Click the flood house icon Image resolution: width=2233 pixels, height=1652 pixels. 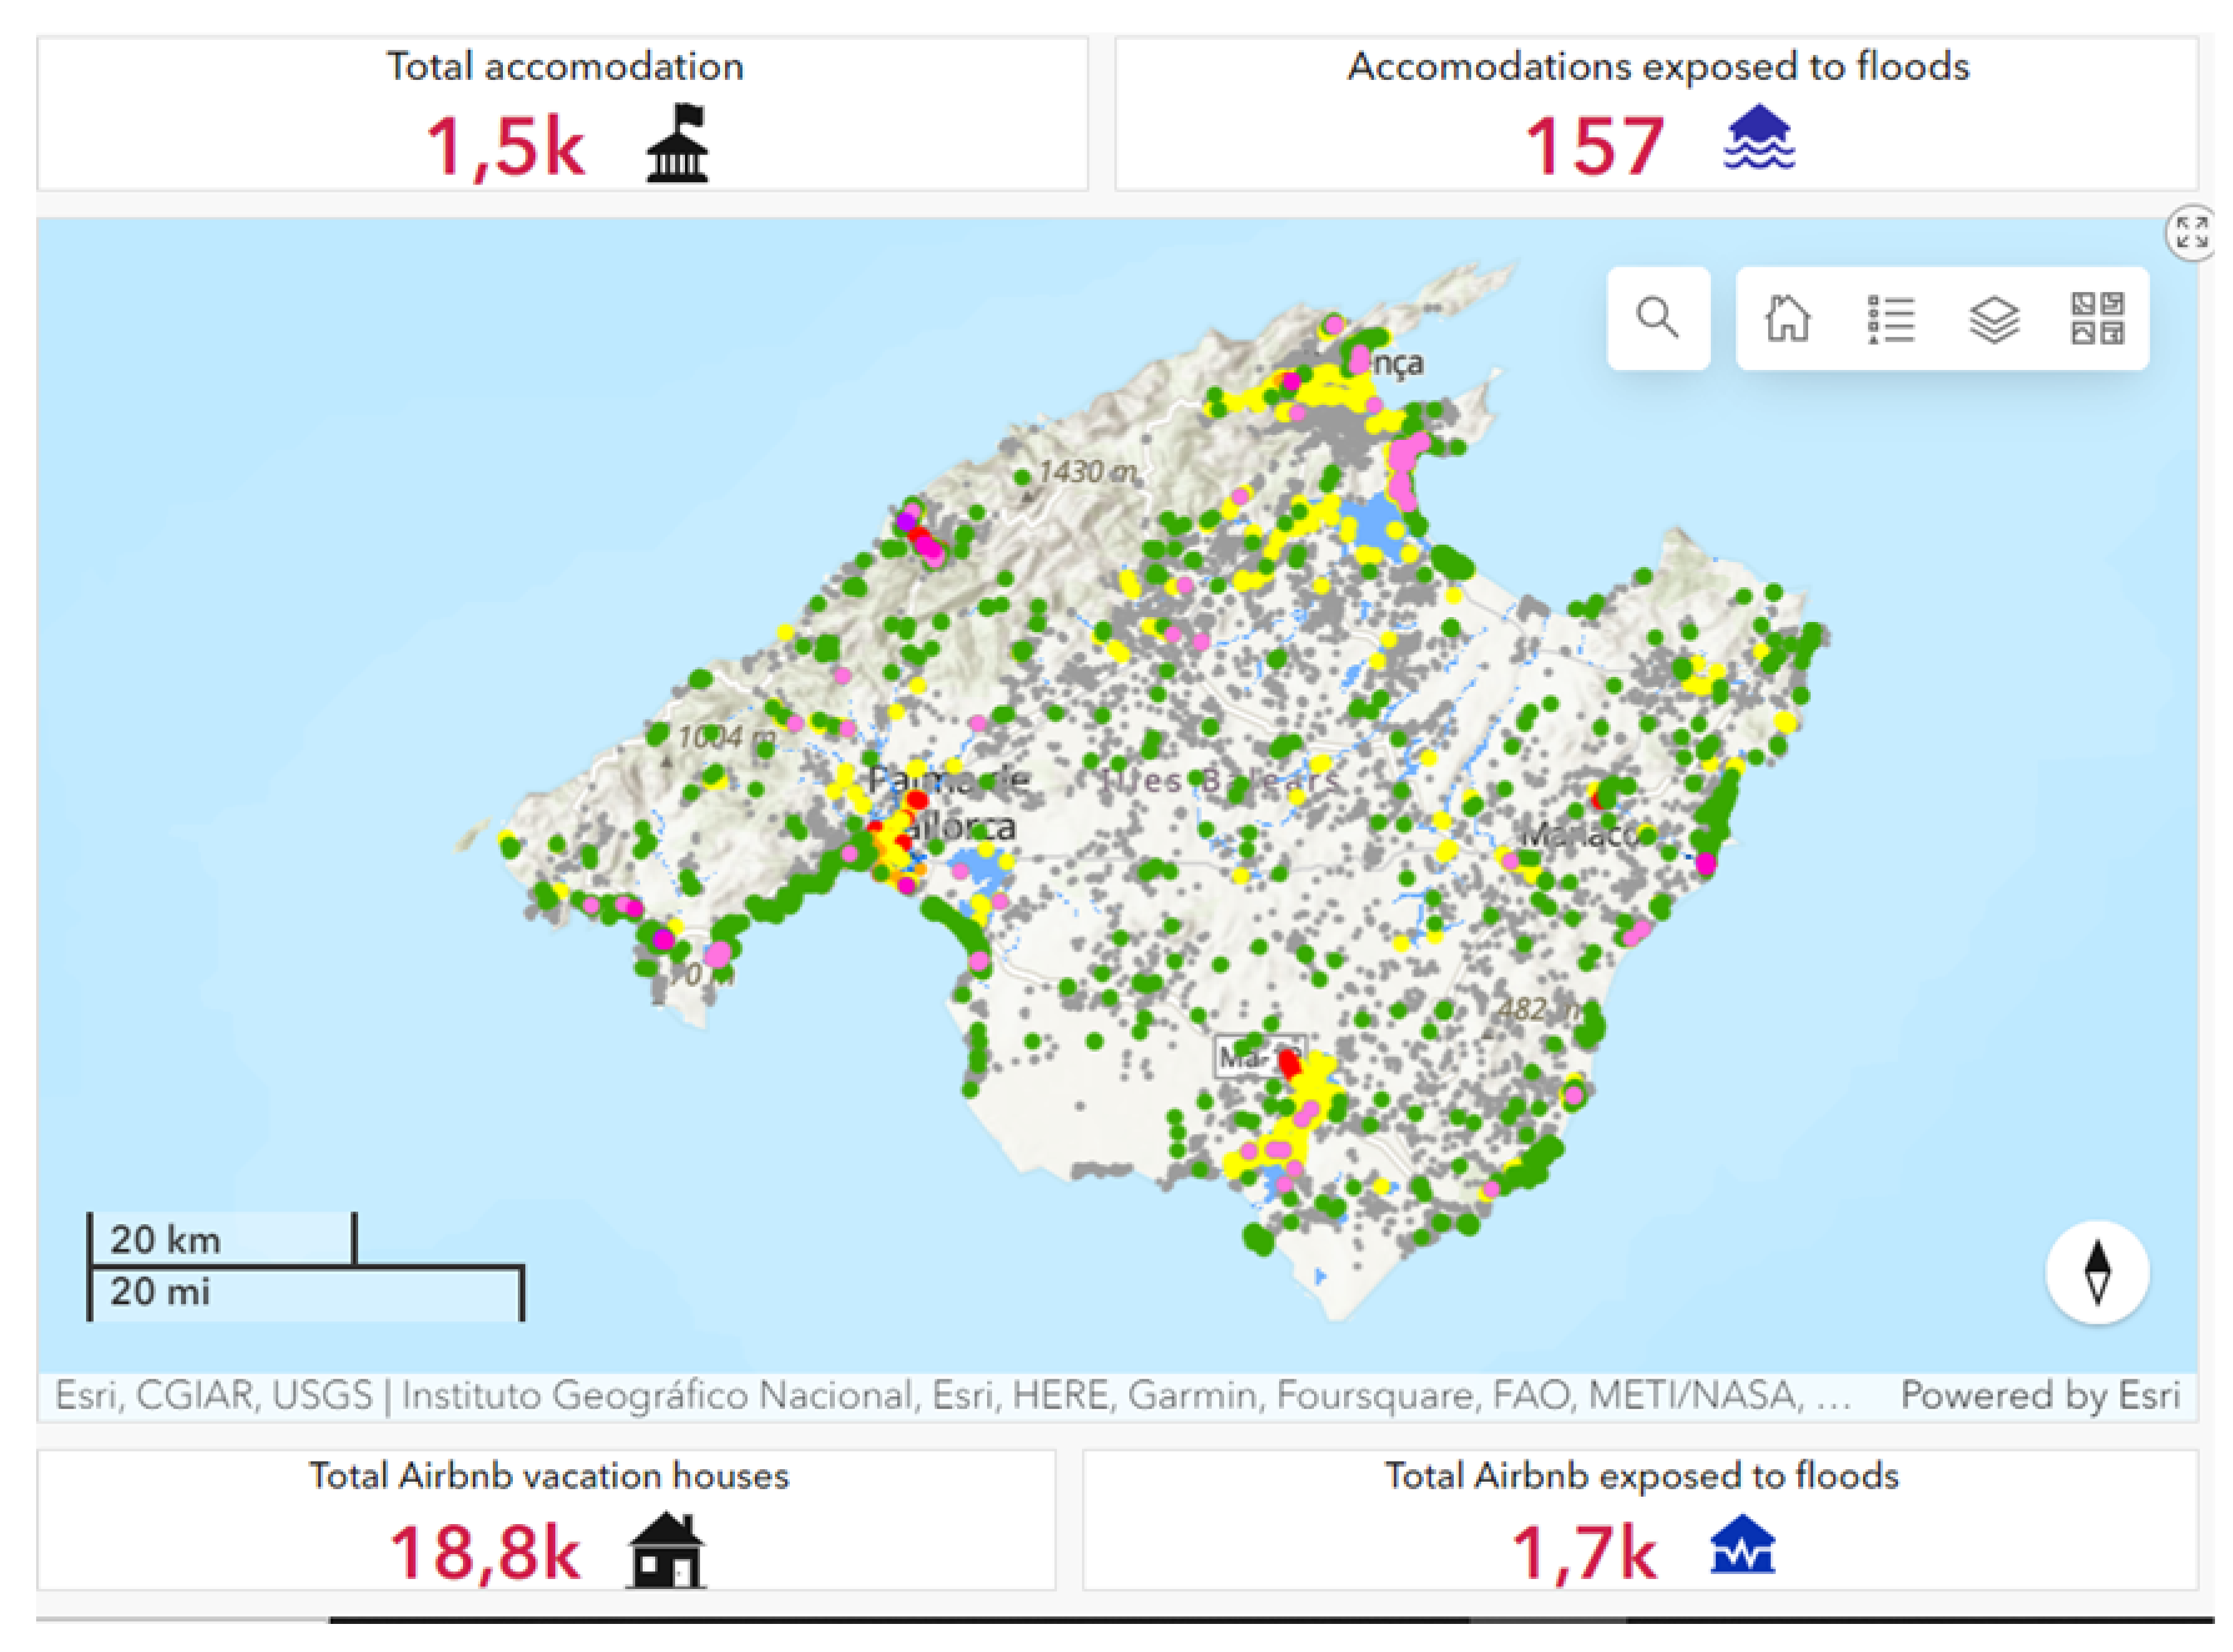point(1759,137)
